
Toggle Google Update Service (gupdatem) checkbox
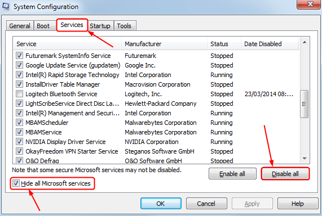point(20,65)
